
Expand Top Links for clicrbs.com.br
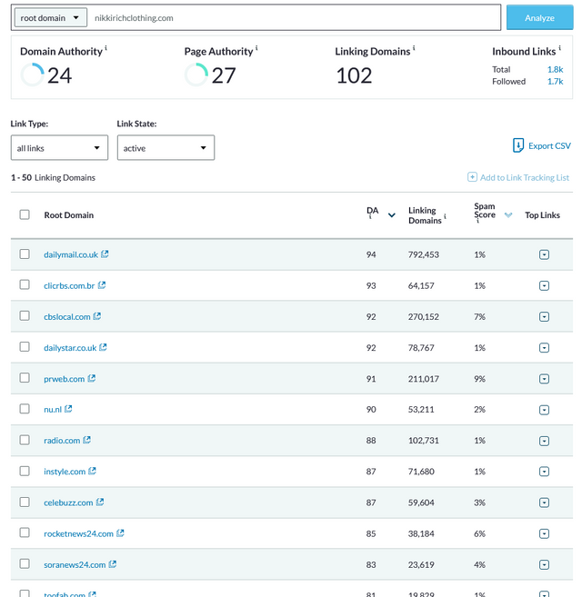pyautogui.click(x=545, y=286)
